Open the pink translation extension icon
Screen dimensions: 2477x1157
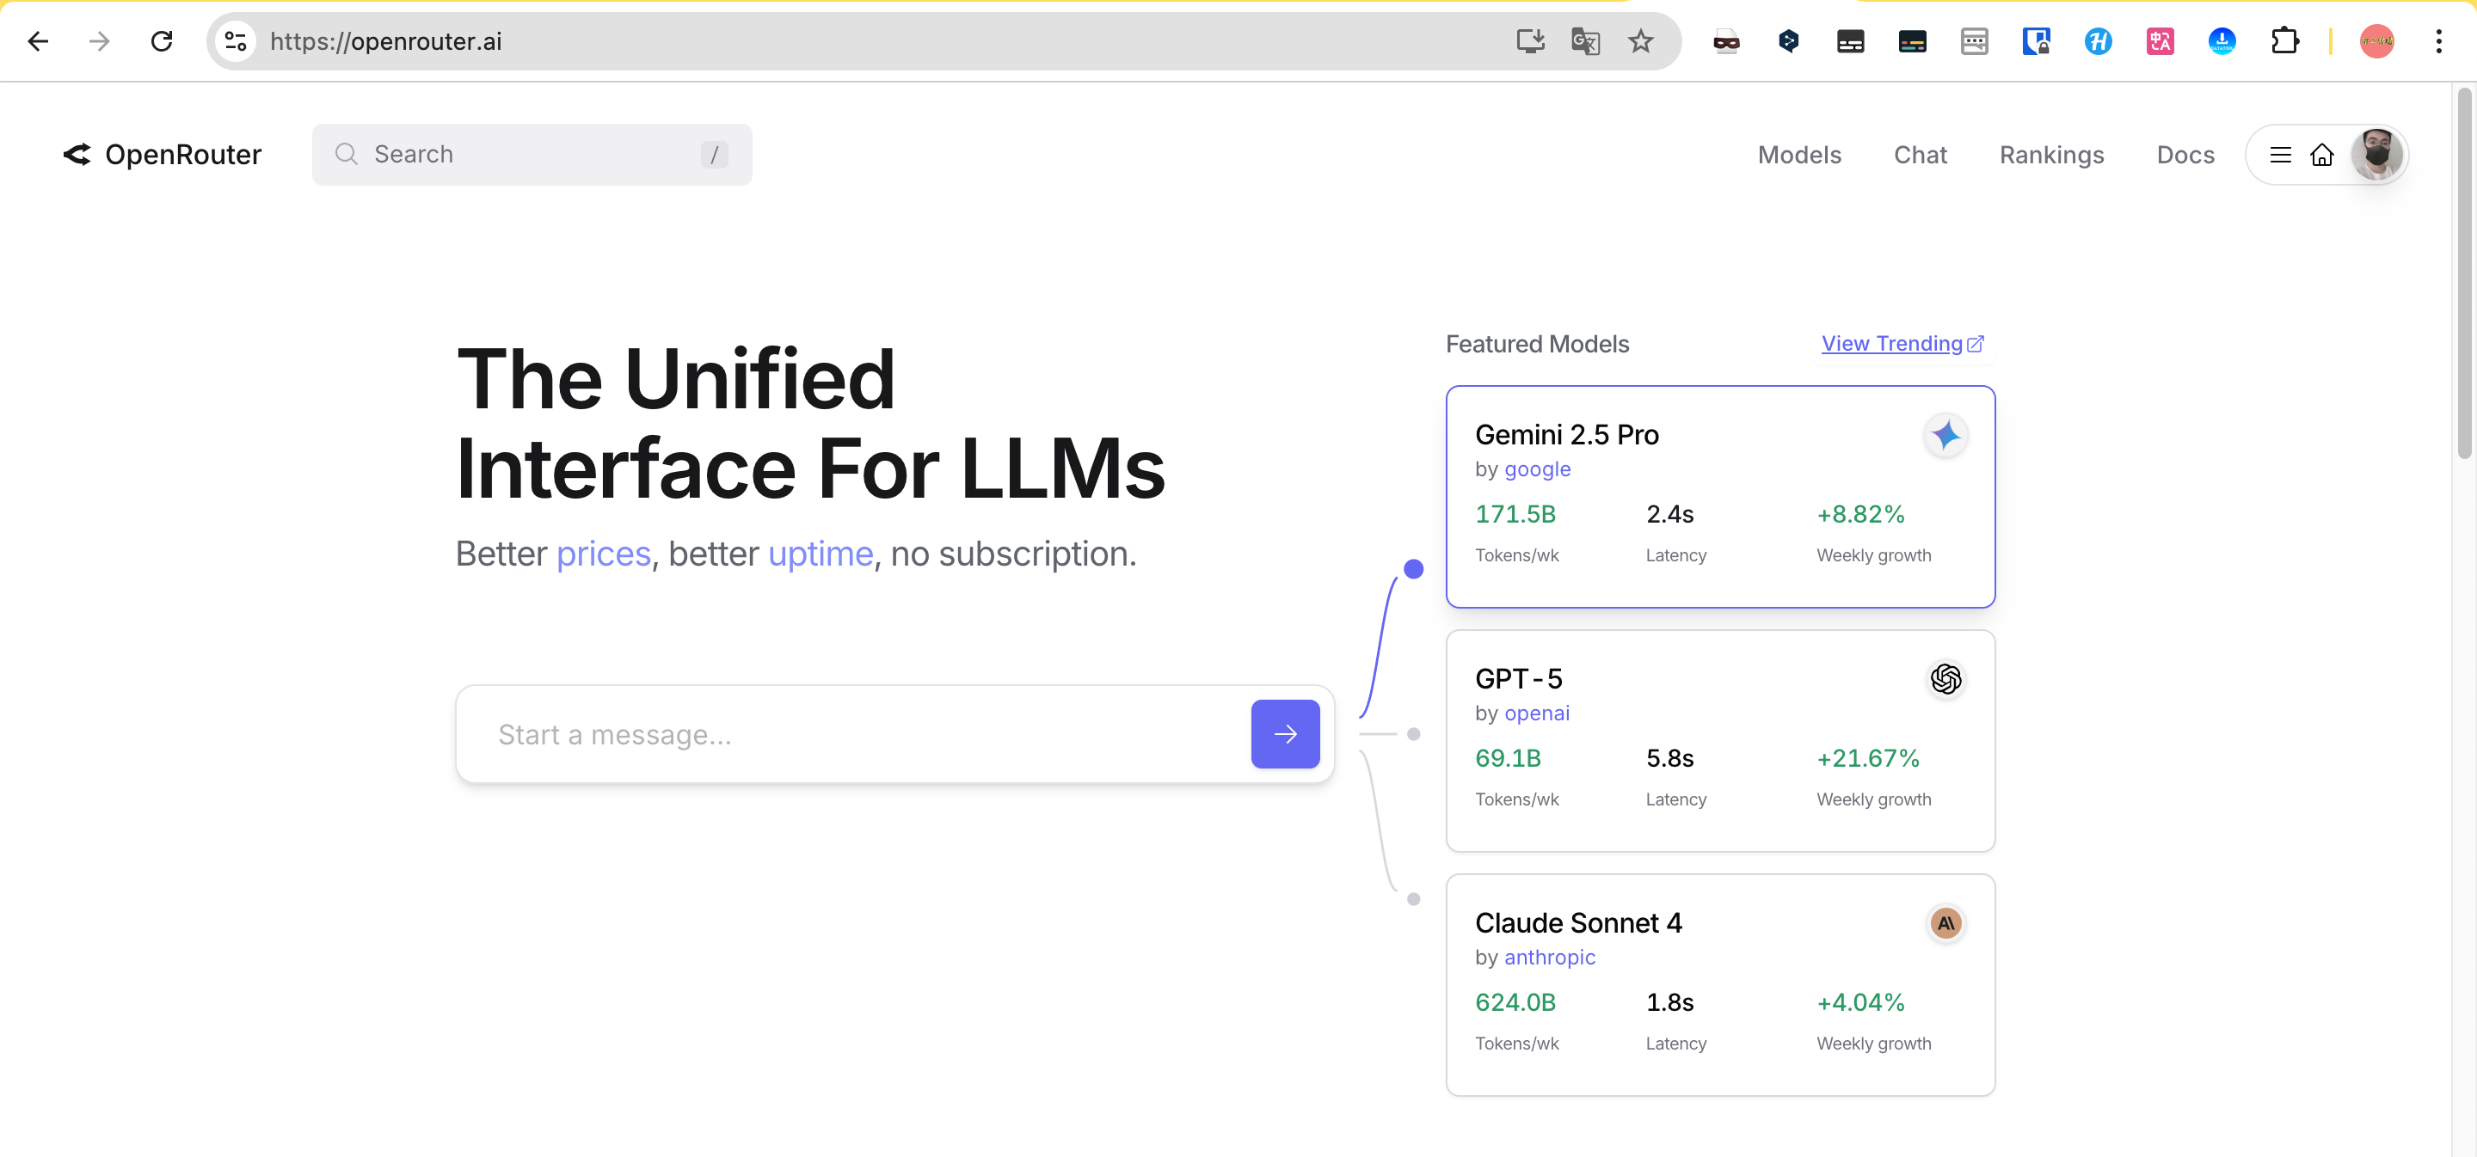pos(2160,41)
